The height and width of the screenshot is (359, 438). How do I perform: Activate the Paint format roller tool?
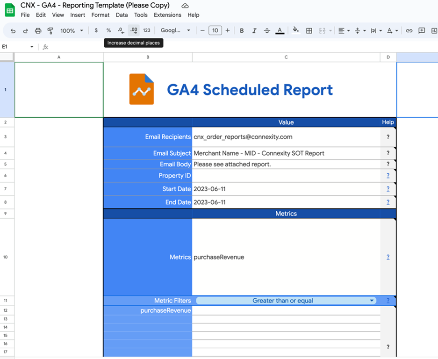(x=50, y=31)
